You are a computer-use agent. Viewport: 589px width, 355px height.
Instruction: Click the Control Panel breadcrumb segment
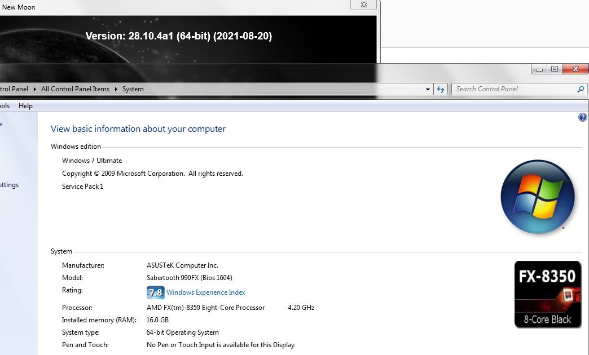coord(14,89)
